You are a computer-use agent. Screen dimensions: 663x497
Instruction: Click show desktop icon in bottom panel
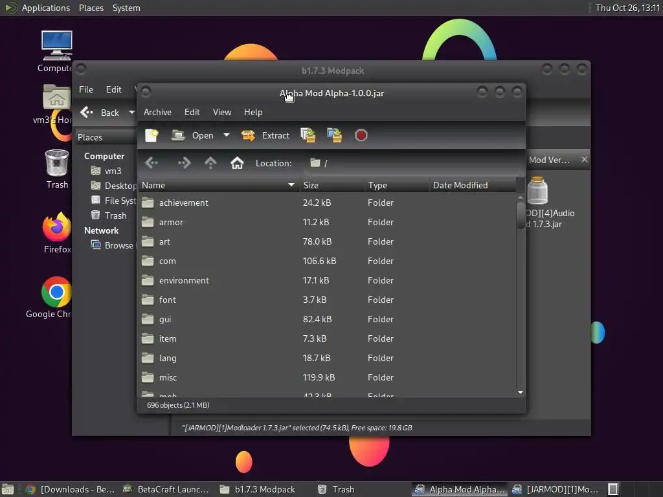pyautogui.click(x=8, y=489)
